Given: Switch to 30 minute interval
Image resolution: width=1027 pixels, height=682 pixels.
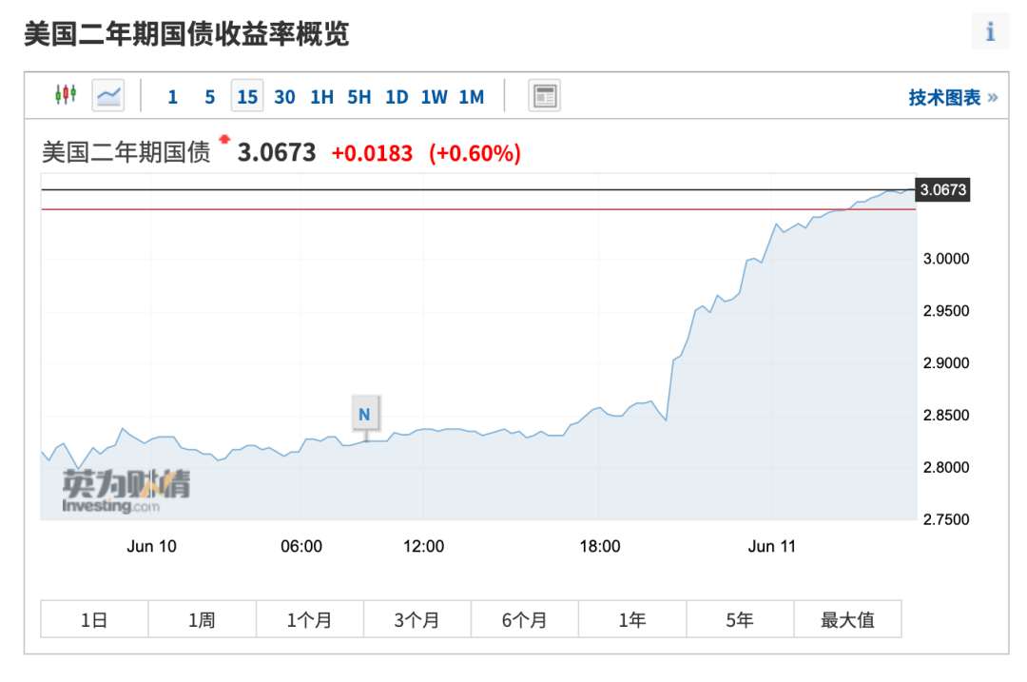Looking at the screenshot, I should click(x=284, y=96).
